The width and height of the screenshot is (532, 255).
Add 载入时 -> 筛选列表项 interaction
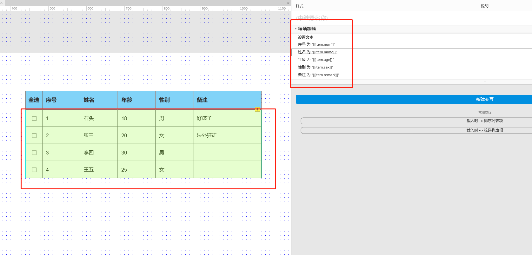[x=416, y=130]
